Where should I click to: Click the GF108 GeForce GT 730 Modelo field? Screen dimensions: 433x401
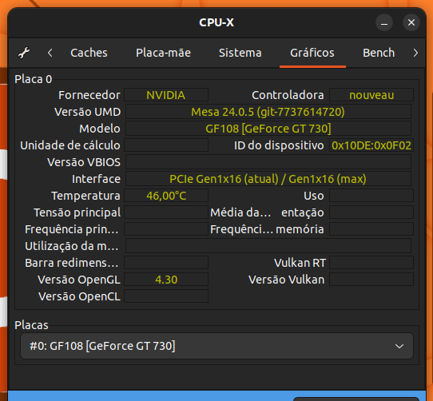(x=268, y=129)
